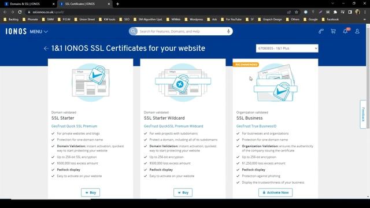Click Activate Now for SSL Business

point(275,192)
